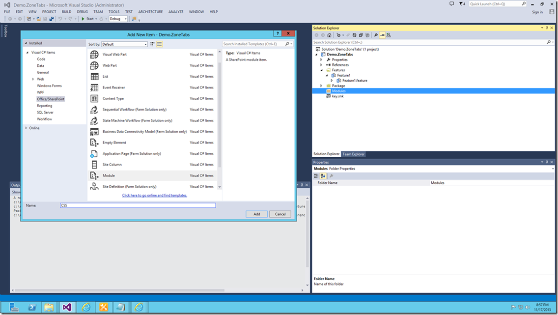Screen dimensions: 558x315
Task: Toggle Preview Selected Items in Solution Explorer
Action: [382, 35]
